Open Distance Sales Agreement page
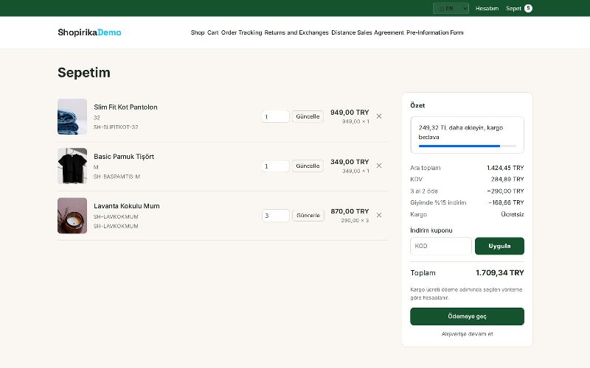The width and height of the screenshot is (590, 368). 367,32
